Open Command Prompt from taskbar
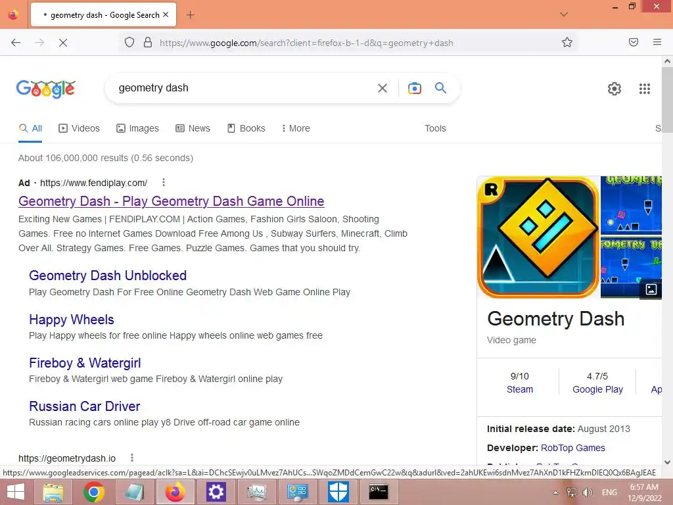The height and width of the screenshot is (505, 673). pos(379,492)
